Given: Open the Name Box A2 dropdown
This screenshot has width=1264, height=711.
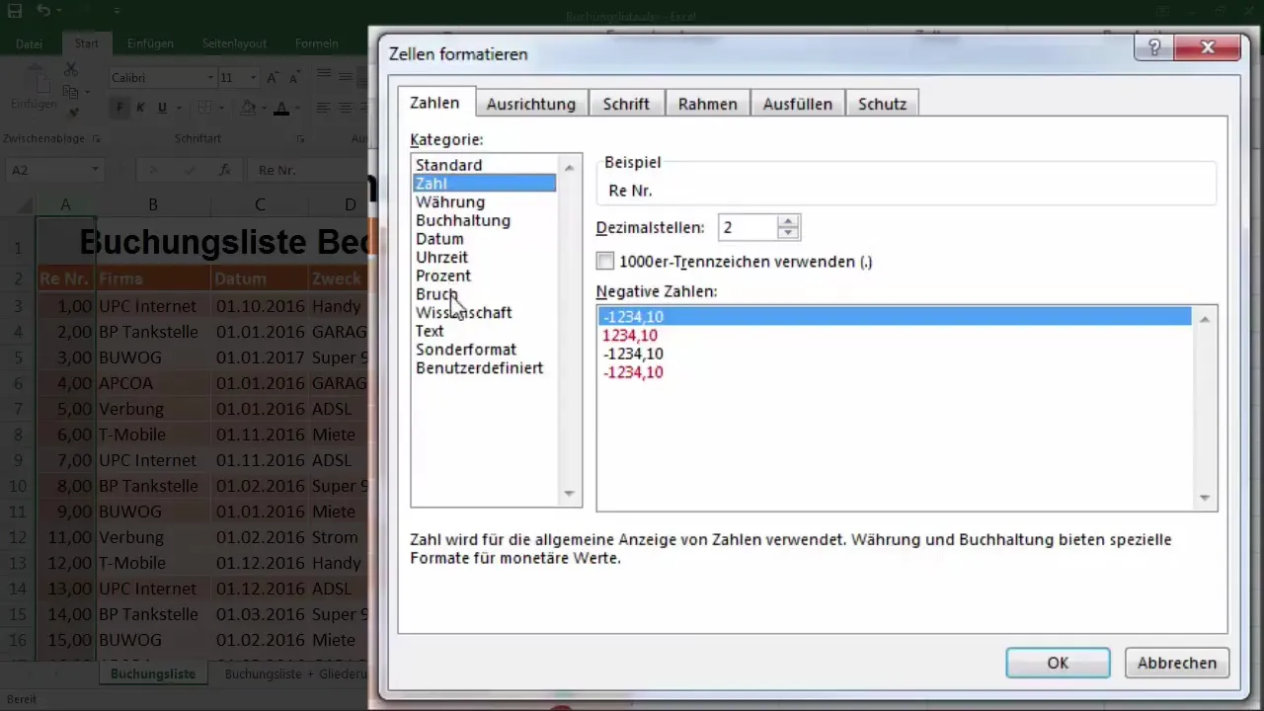Looking at the screenshot, I should click(x=95, y=170).
